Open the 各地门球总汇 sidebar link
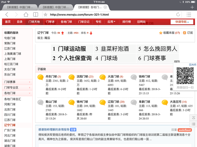 [x=12, y=99]
